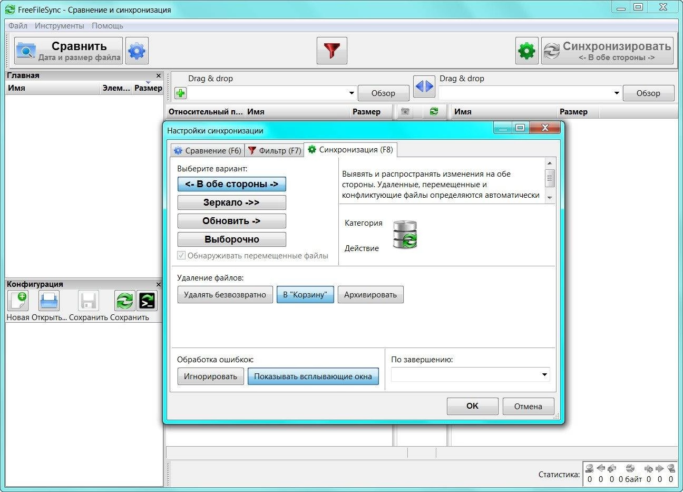Choose Удалять безвозвратно deletion option
Screen dimensions: 683x492
[225, 294]
